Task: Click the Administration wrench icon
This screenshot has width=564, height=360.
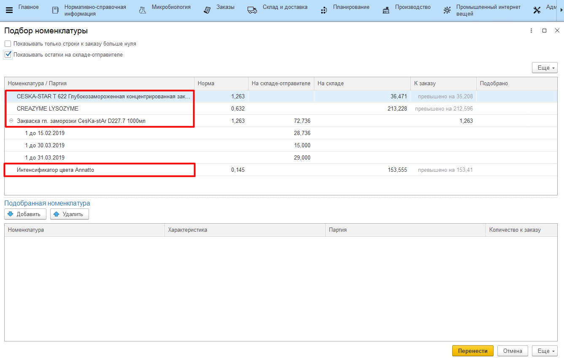Action: pyautogui.click(x=537, y=10)
